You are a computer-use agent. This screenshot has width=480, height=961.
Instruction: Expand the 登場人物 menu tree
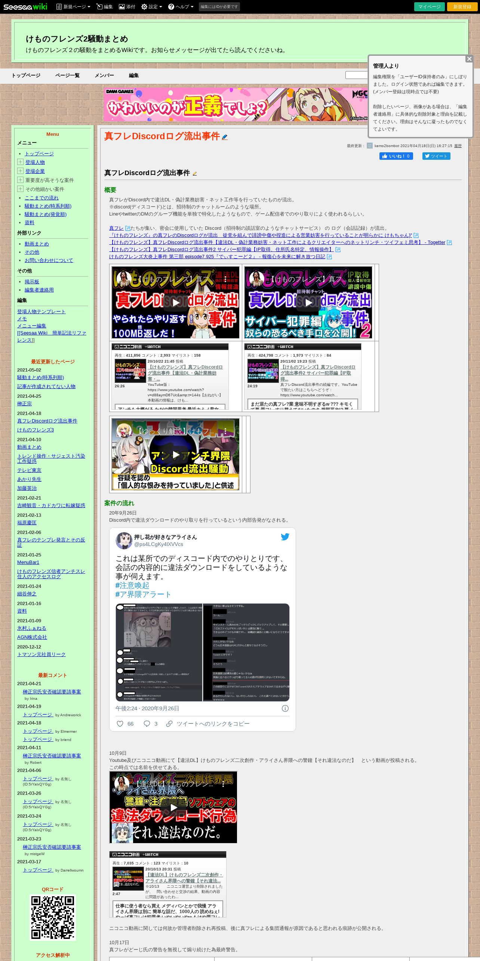point(20,162)
